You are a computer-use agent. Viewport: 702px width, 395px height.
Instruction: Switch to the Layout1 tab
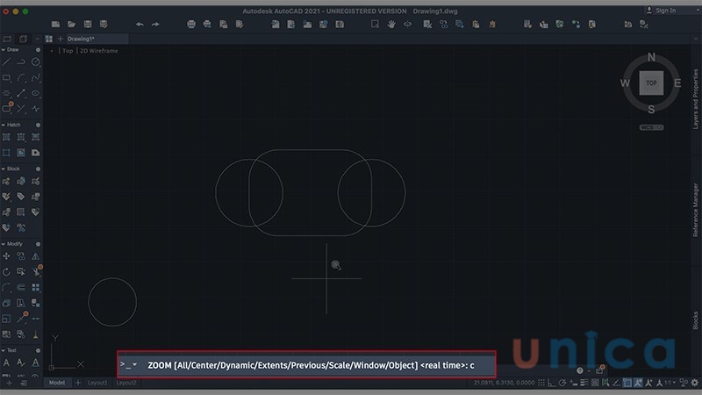[97, 384]
